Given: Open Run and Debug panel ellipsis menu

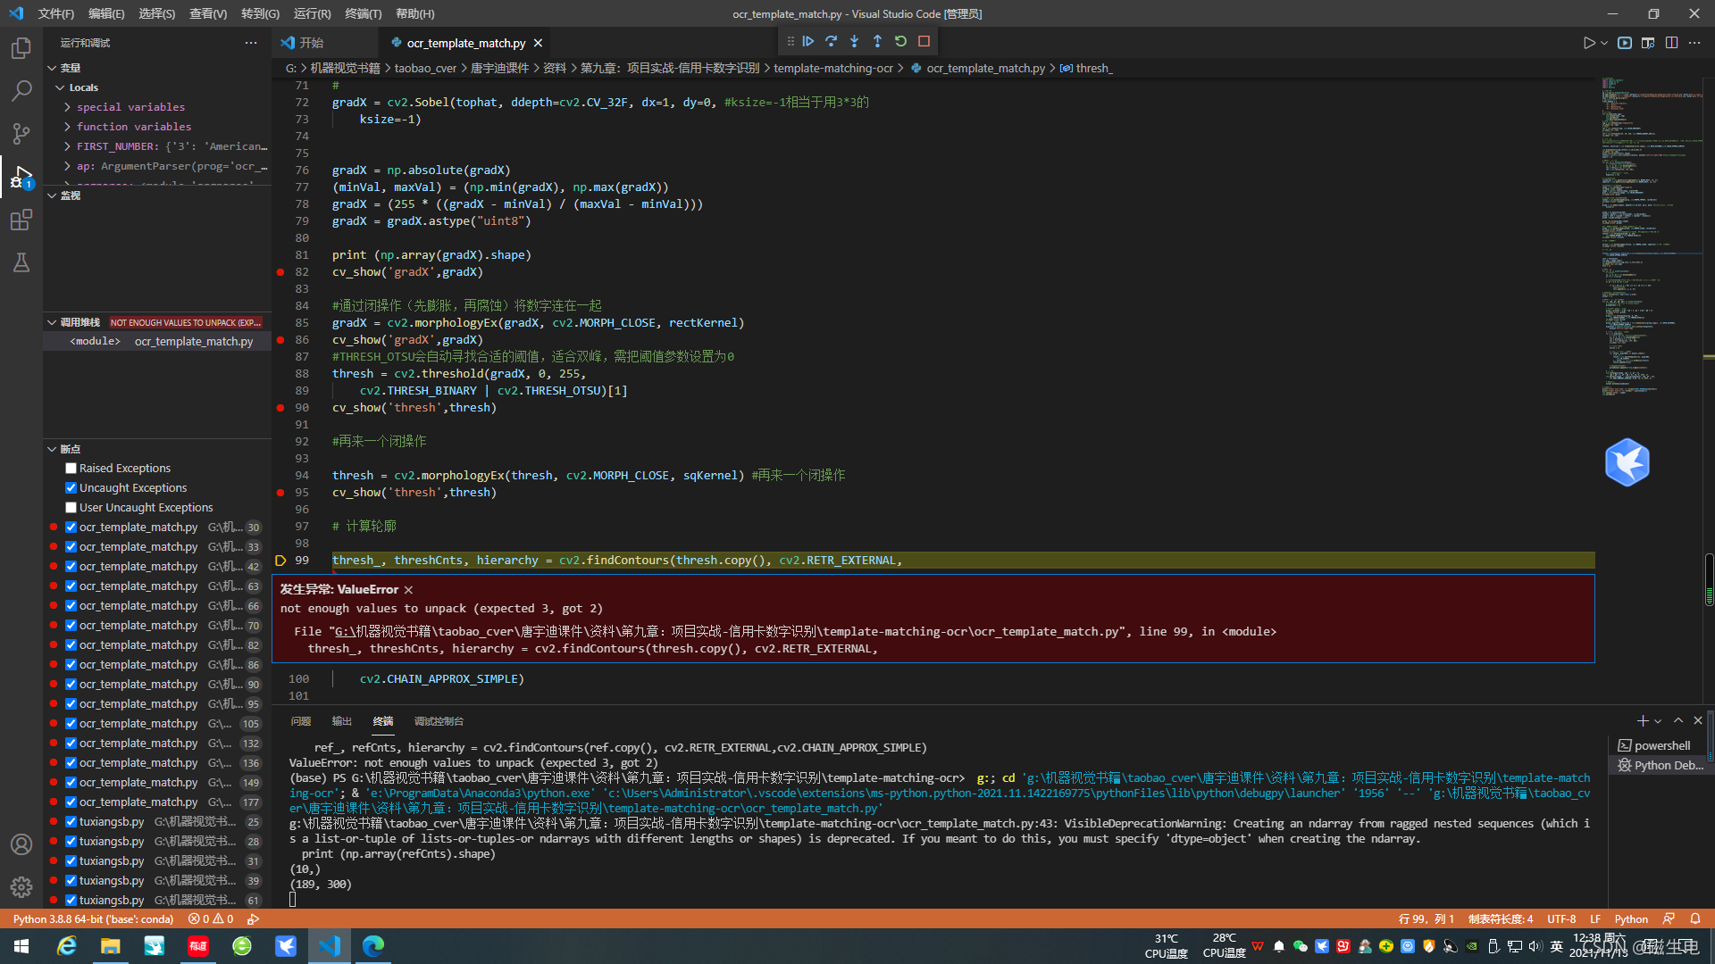Looking at the screenshot, I should point(251,43).
